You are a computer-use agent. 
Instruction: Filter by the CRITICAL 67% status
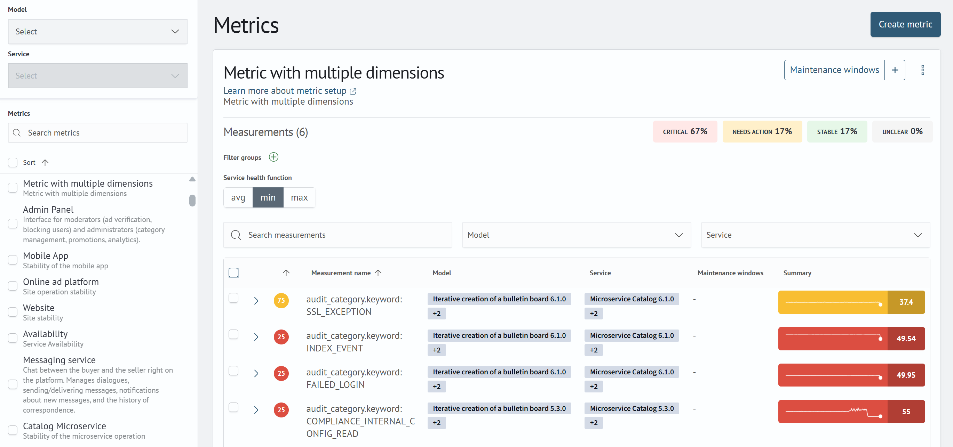point(685,132)
